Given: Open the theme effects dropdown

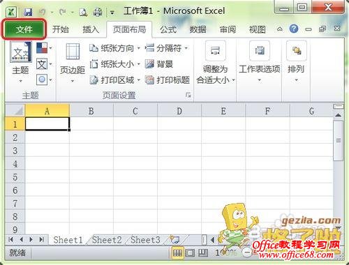Looking at the screenshot, I should click(x=44, y=79).
